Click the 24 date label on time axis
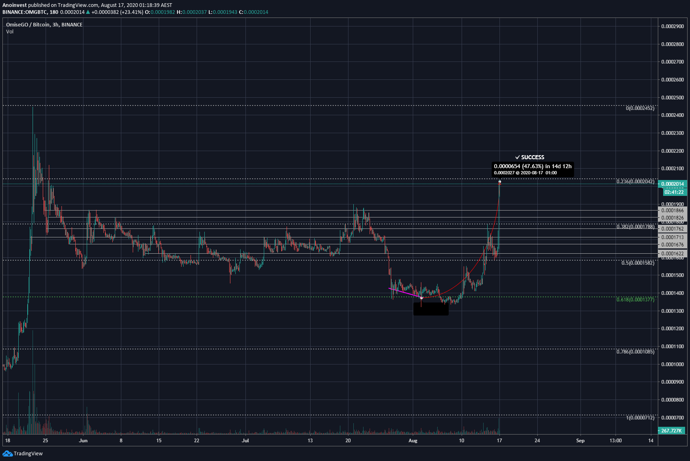 537,440
